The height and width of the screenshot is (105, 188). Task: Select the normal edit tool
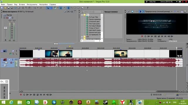click(68, 8)
